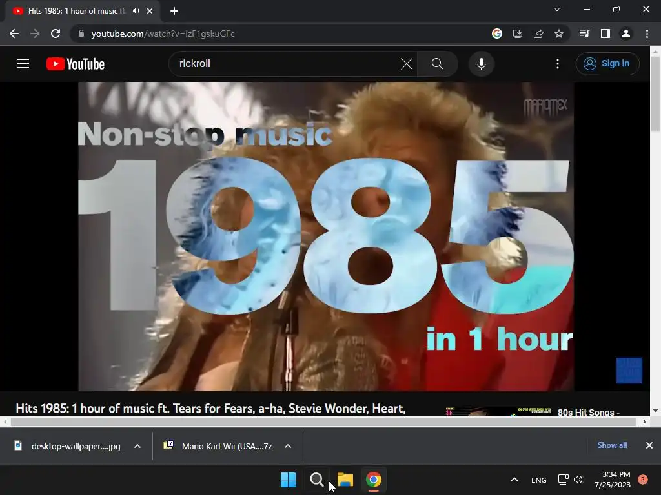Mute the tab via speaker icon
Screen dimensions: 661x495
(136, 11)
